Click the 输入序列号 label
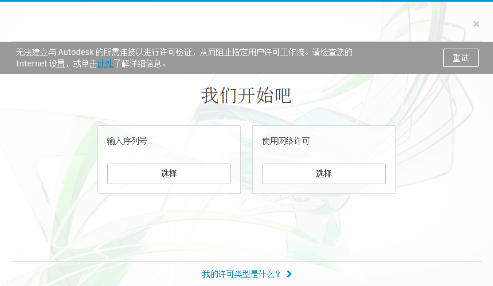This screenshot has width=493, height=286. coord(127,141)
